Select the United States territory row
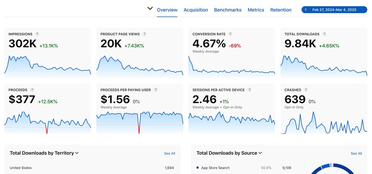372x174 pixels. pos(92,168)
